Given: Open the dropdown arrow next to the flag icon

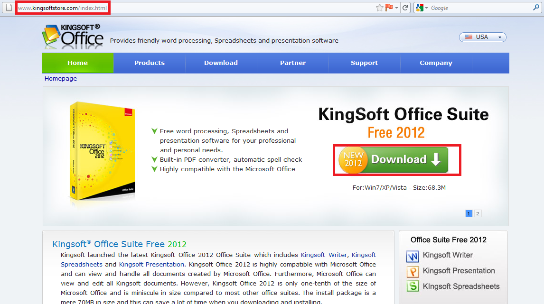Looking at the screenshot, I should coord(396,8).
